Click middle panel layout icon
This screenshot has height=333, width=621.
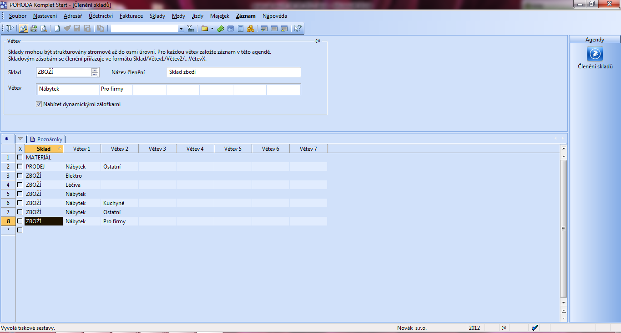point(274,29)
